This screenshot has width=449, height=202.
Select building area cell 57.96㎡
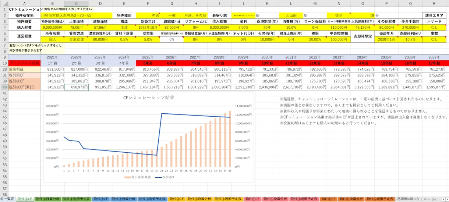coord(100,27)
